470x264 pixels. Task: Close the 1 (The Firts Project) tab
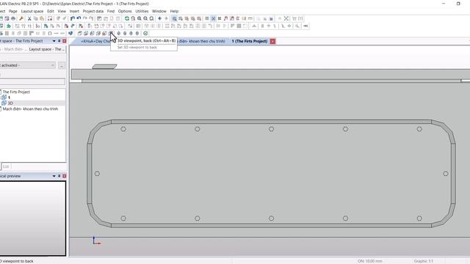pyautogui.click(x=272, y=41)
